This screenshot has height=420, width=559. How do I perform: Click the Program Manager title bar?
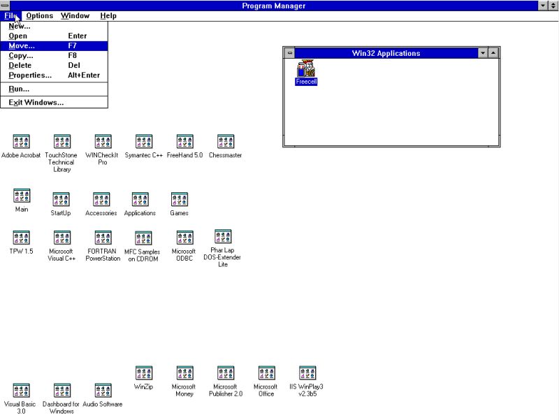pyautogui.click(x=274, y=6)
